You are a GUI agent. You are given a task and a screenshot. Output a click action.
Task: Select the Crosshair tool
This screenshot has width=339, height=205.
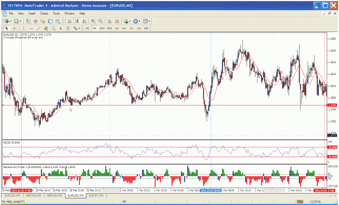(x=14, y=28)
